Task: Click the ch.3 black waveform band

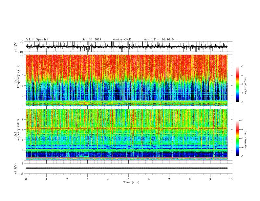Action: pos(126,168)
